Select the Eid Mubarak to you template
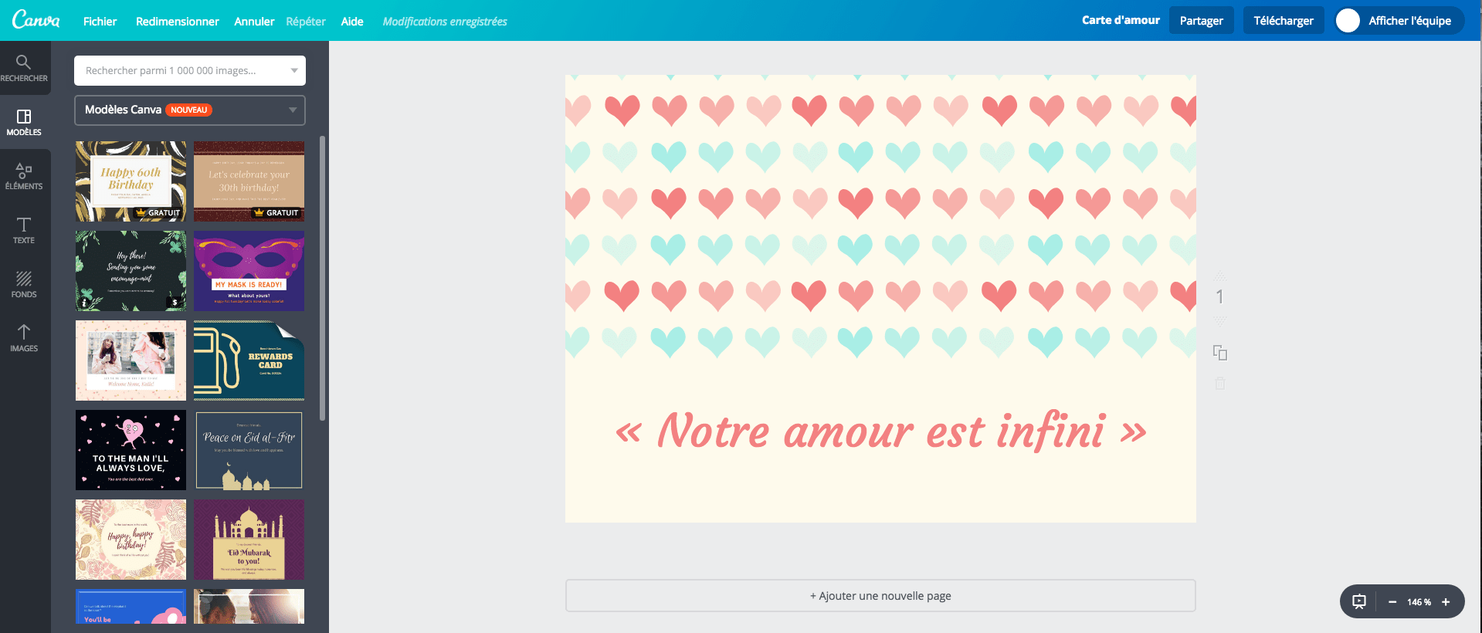Viewport: 1482px width, 633px height. tap(249, 540)
